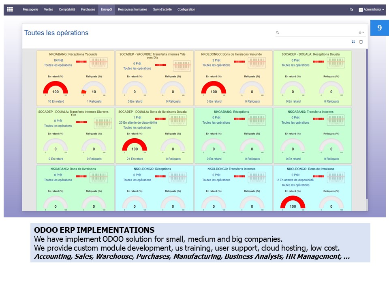The image size is (389, 292).
Task: Click barcode icon on NKOABANG: Bons de livraisons card
Action: tap(98, 178)
